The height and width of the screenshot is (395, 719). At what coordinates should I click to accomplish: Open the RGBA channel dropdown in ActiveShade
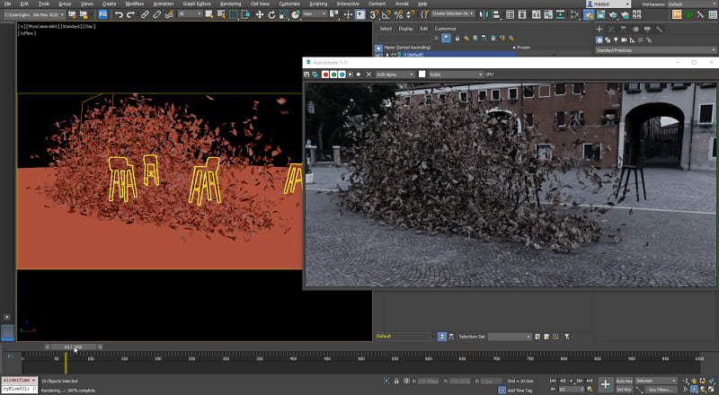click(456, 75)
